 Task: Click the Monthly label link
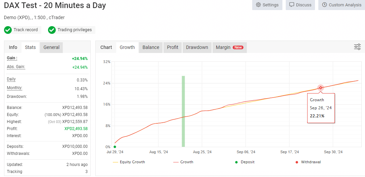(15, 88)
